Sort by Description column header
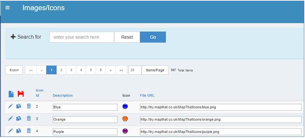The width and height of the screenshot is (305, 138). coord(63,95)
